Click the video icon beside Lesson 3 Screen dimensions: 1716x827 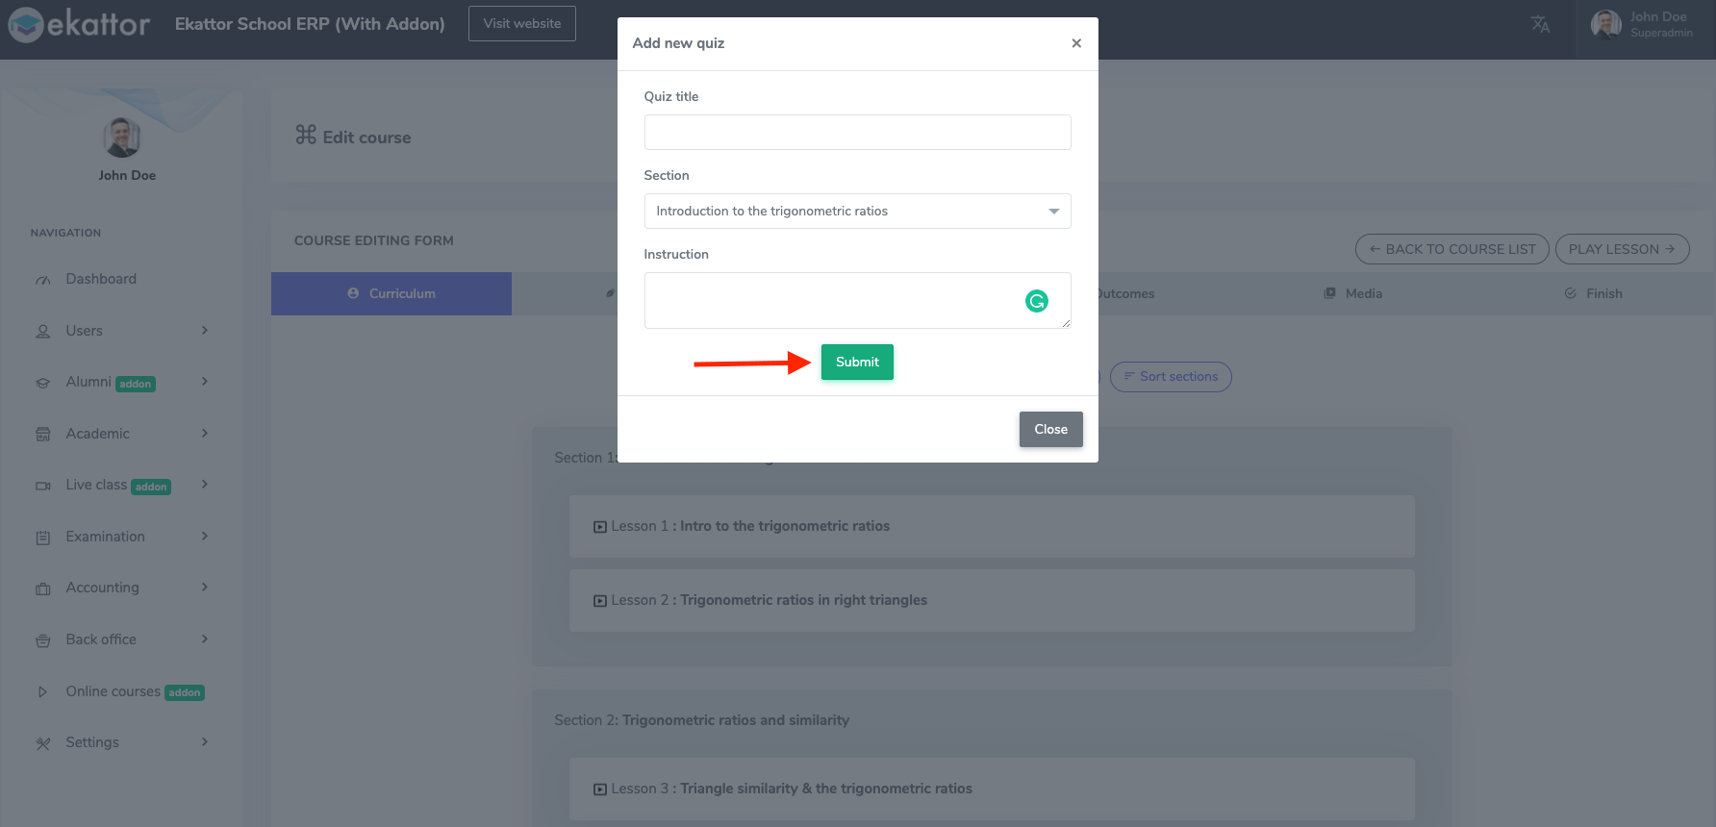600,789
